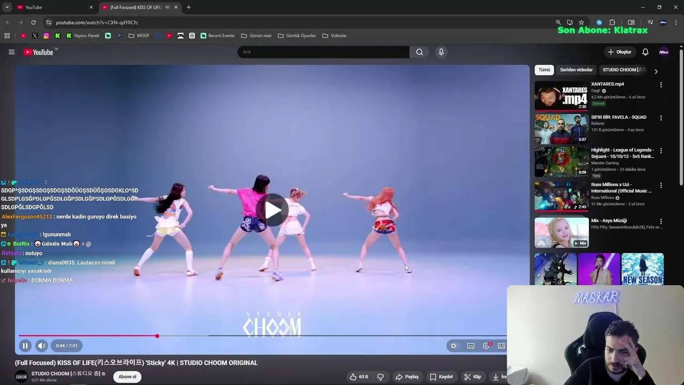This screenshot has width=684, height=385.
Task: Share the video with Paylaş
Action: click(x=407, y=377)
